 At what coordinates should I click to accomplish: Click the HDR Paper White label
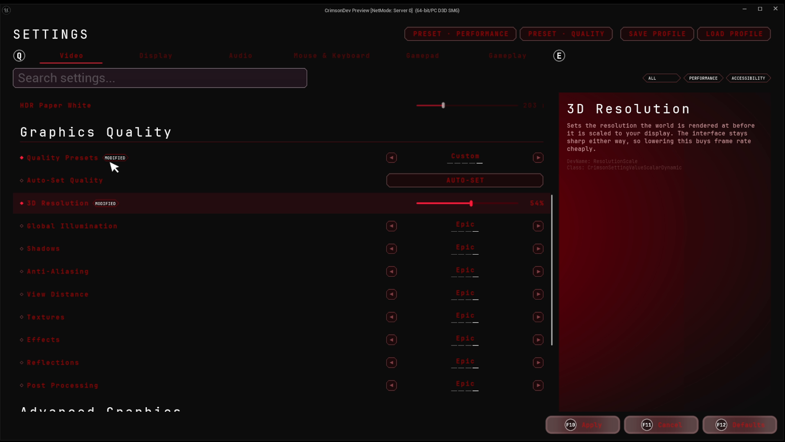[x=56, y=106]
